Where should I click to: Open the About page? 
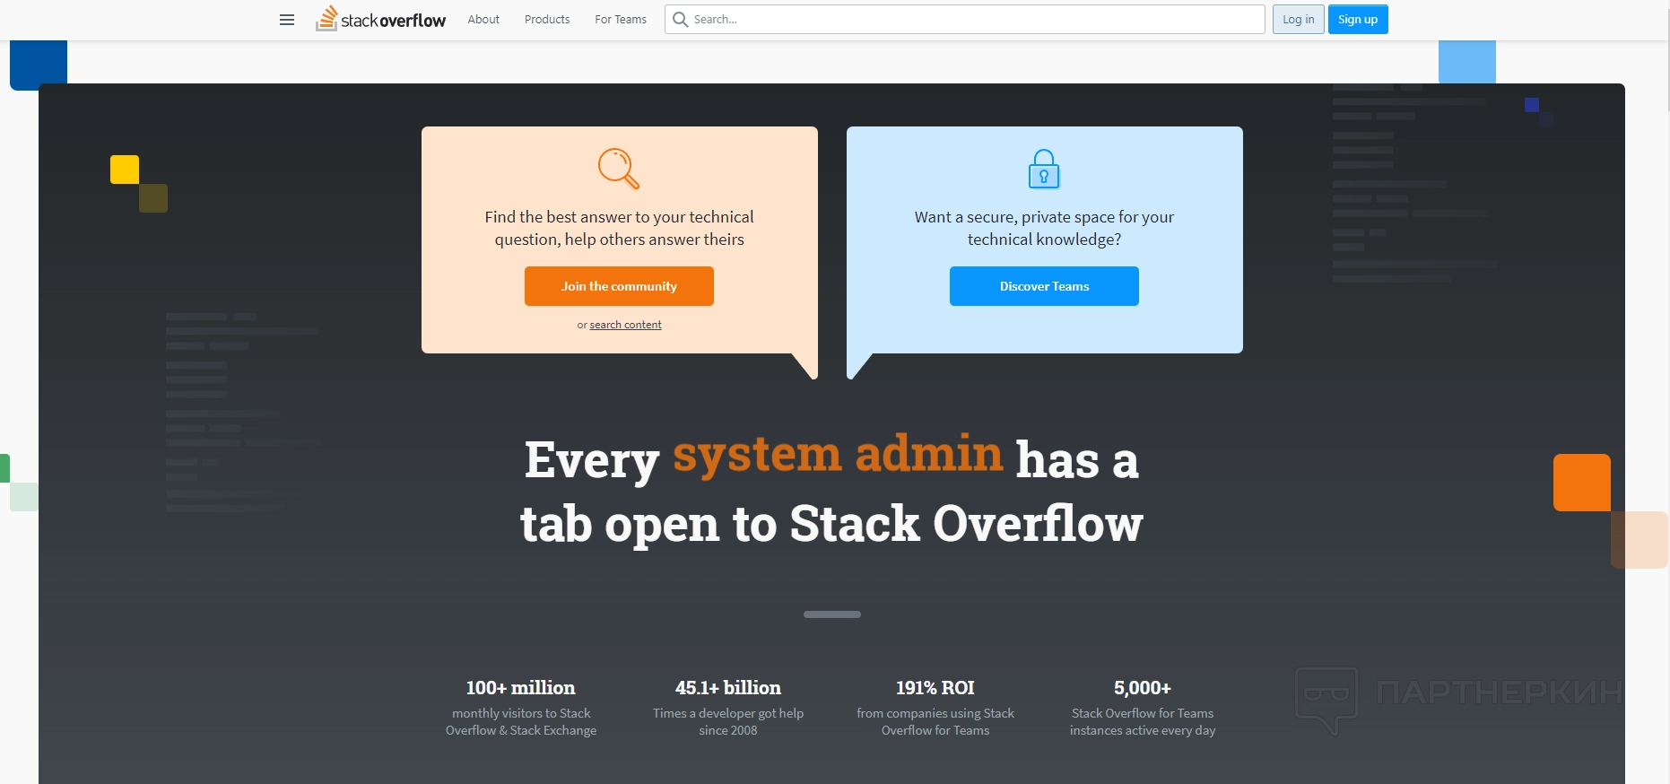pyautogui.click(x=483, y=20)
